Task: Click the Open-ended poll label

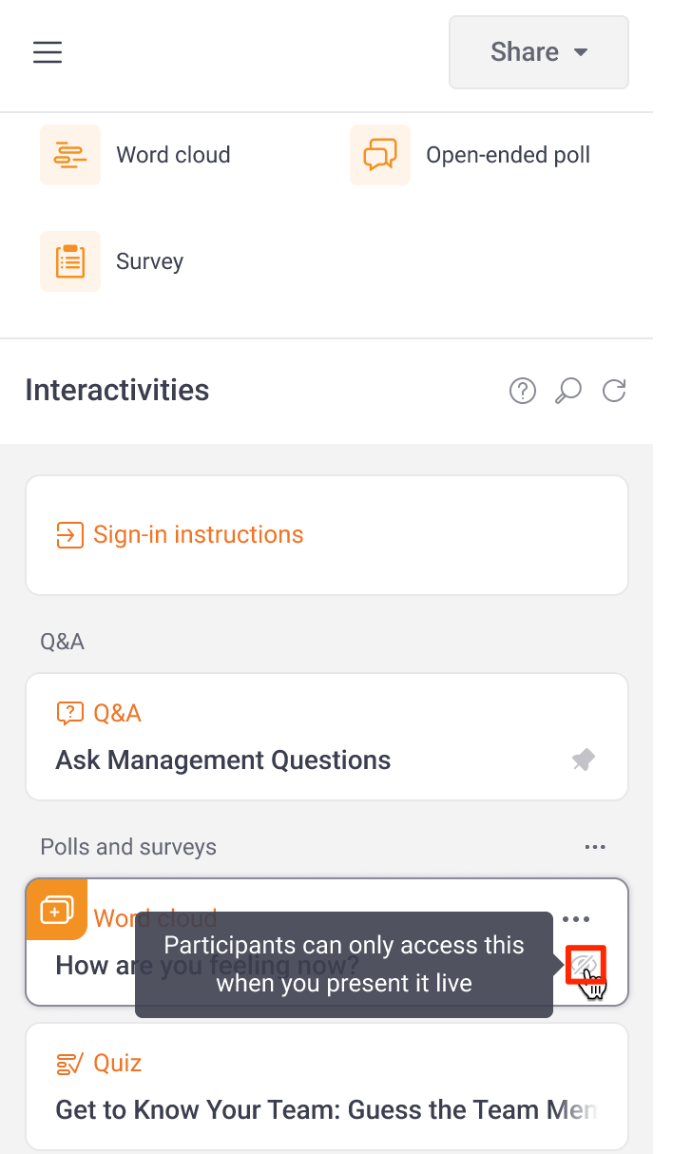Action: [x=508, y=155]
